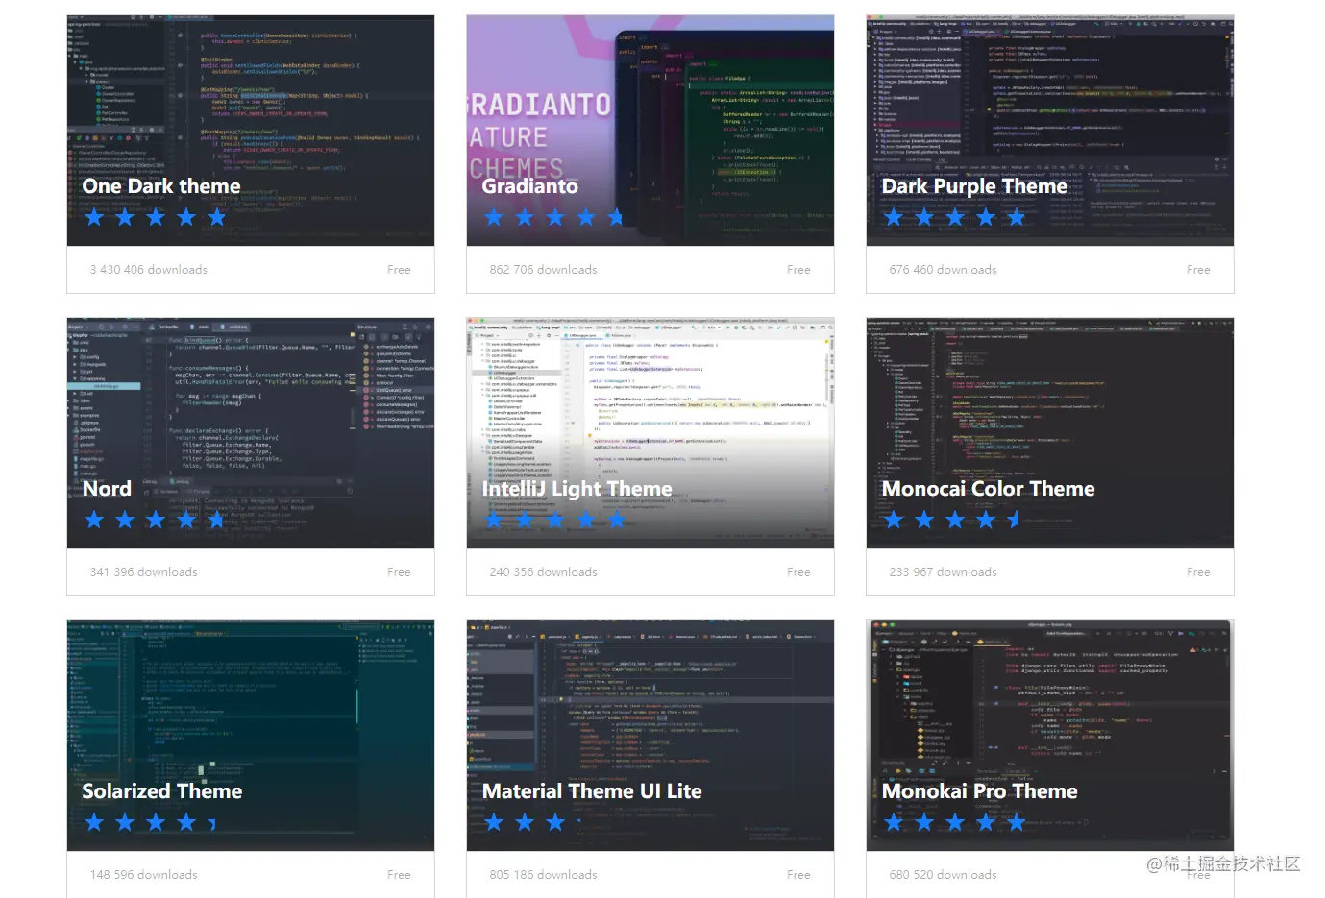Open the Dark Purple Theme preview image
The width and height of the screenshot is (1325, 898).
pyautogui.click(x=1050, y=130)
